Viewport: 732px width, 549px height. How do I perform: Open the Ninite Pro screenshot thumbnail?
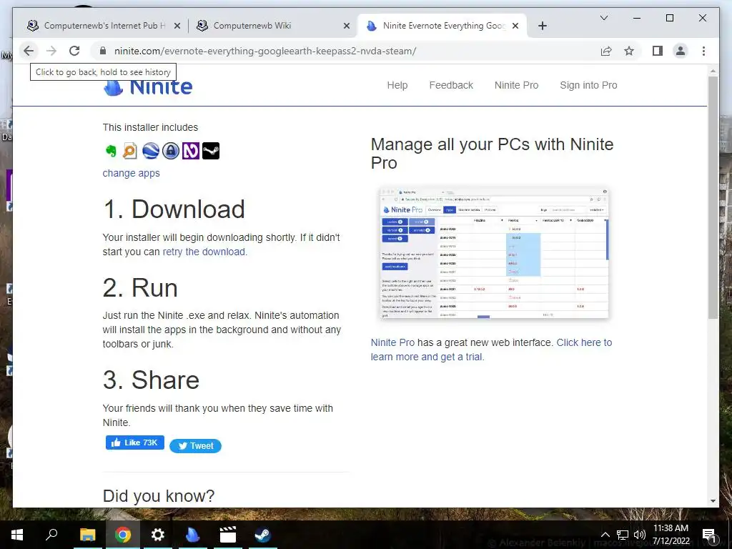click(494, 252)
